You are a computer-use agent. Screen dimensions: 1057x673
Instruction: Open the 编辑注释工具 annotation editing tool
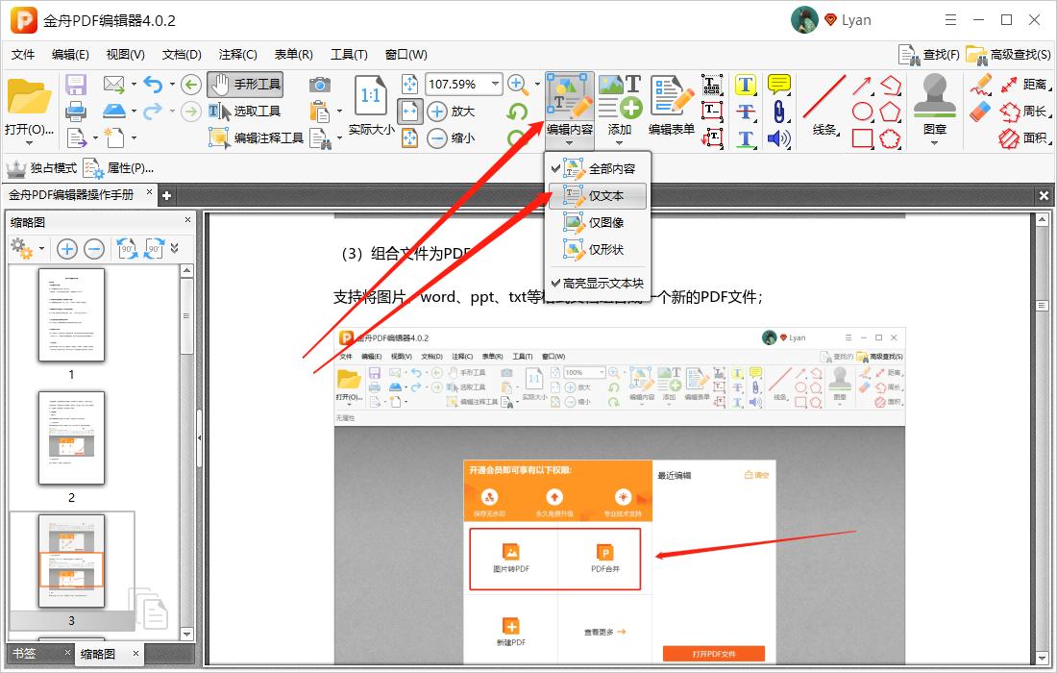coord(258,137)
